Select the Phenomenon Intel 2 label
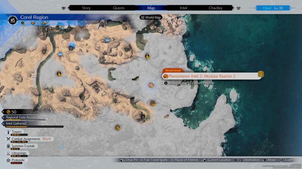Image resolution: width=302 pixels, height=169 pixels. pyautogui.click(x=202, y=76)
